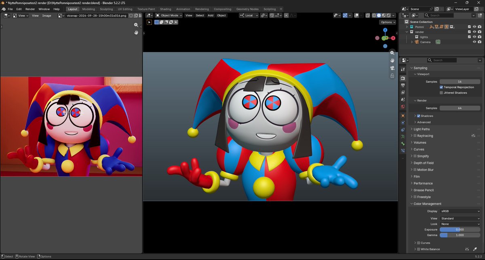Switch to the Modeling workspace tab
The height and width of the screenshot is (260, 485).
click(89, 9)
